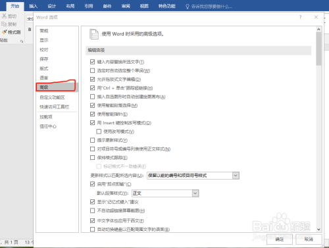Open the 审阅 ribbon tab

click(126, 6)
